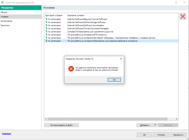
Task: Click the disabled Свойства button
Action: tap(168, 125)
